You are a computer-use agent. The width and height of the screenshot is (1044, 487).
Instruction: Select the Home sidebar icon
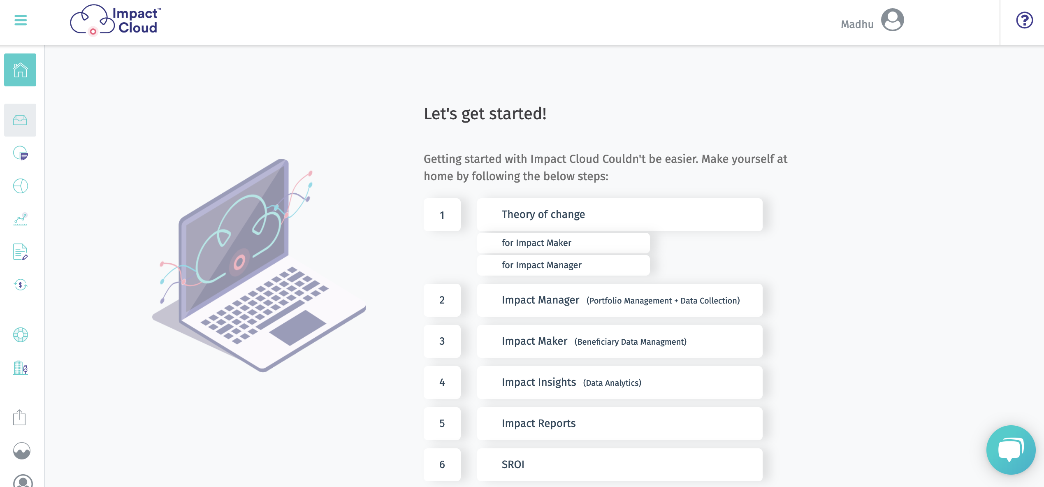(20, 70)
